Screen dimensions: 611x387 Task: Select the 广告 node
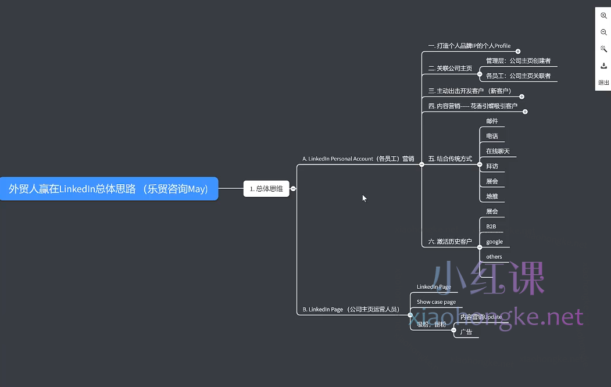466,331
